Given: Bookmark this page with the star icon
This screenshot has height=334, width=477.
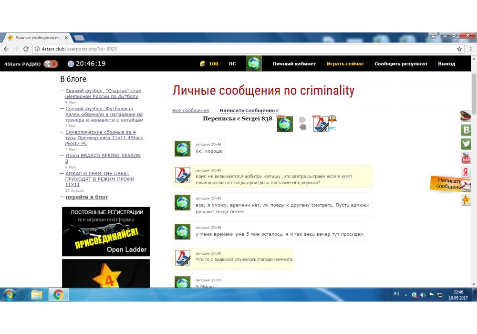Looking at the screenshot, I should coord(459,49).
